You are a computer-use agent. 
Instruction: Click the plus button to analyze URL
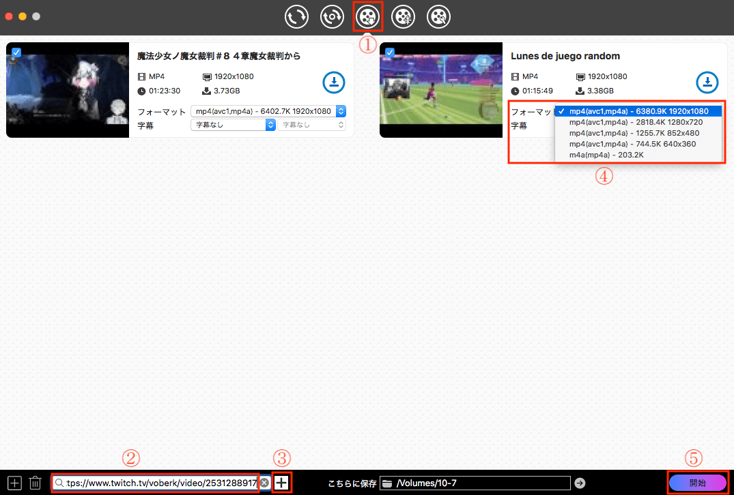(281, 483)
